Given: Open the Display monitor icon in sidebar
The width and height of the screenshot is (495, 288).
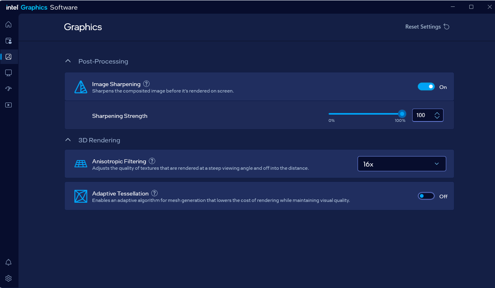Looking at the screenshot, I should 8,73.
